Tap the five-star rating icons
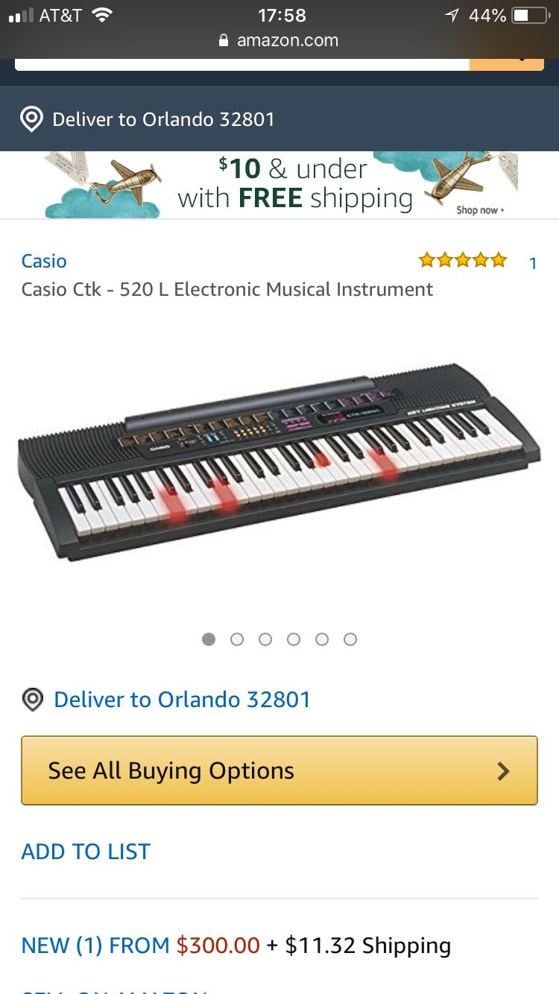This screenshot has height=994, width=559. click(x=463, y=260)
